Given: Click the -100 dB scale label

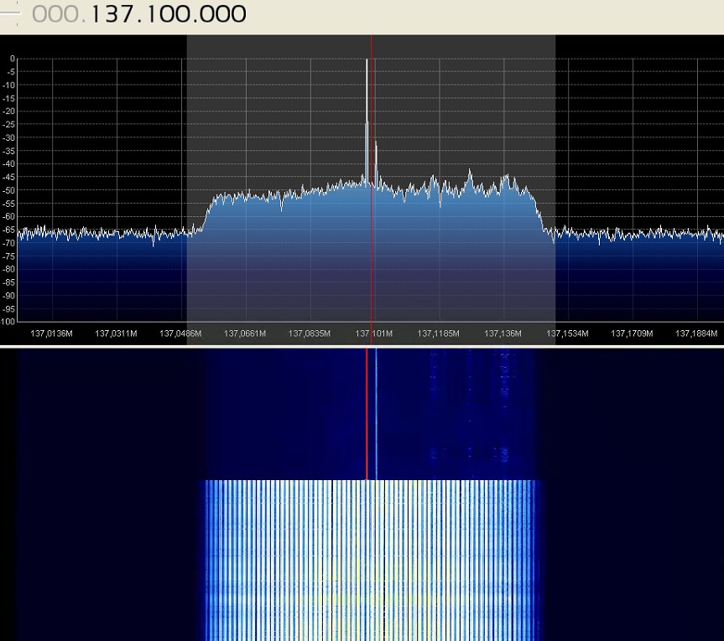Looking at the screenshot, I should 8,322.
